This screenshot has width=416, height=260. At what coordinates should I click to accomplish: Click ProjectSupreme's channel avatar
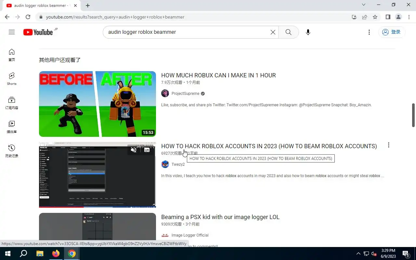pyautogui.click(x=165, y=94)
